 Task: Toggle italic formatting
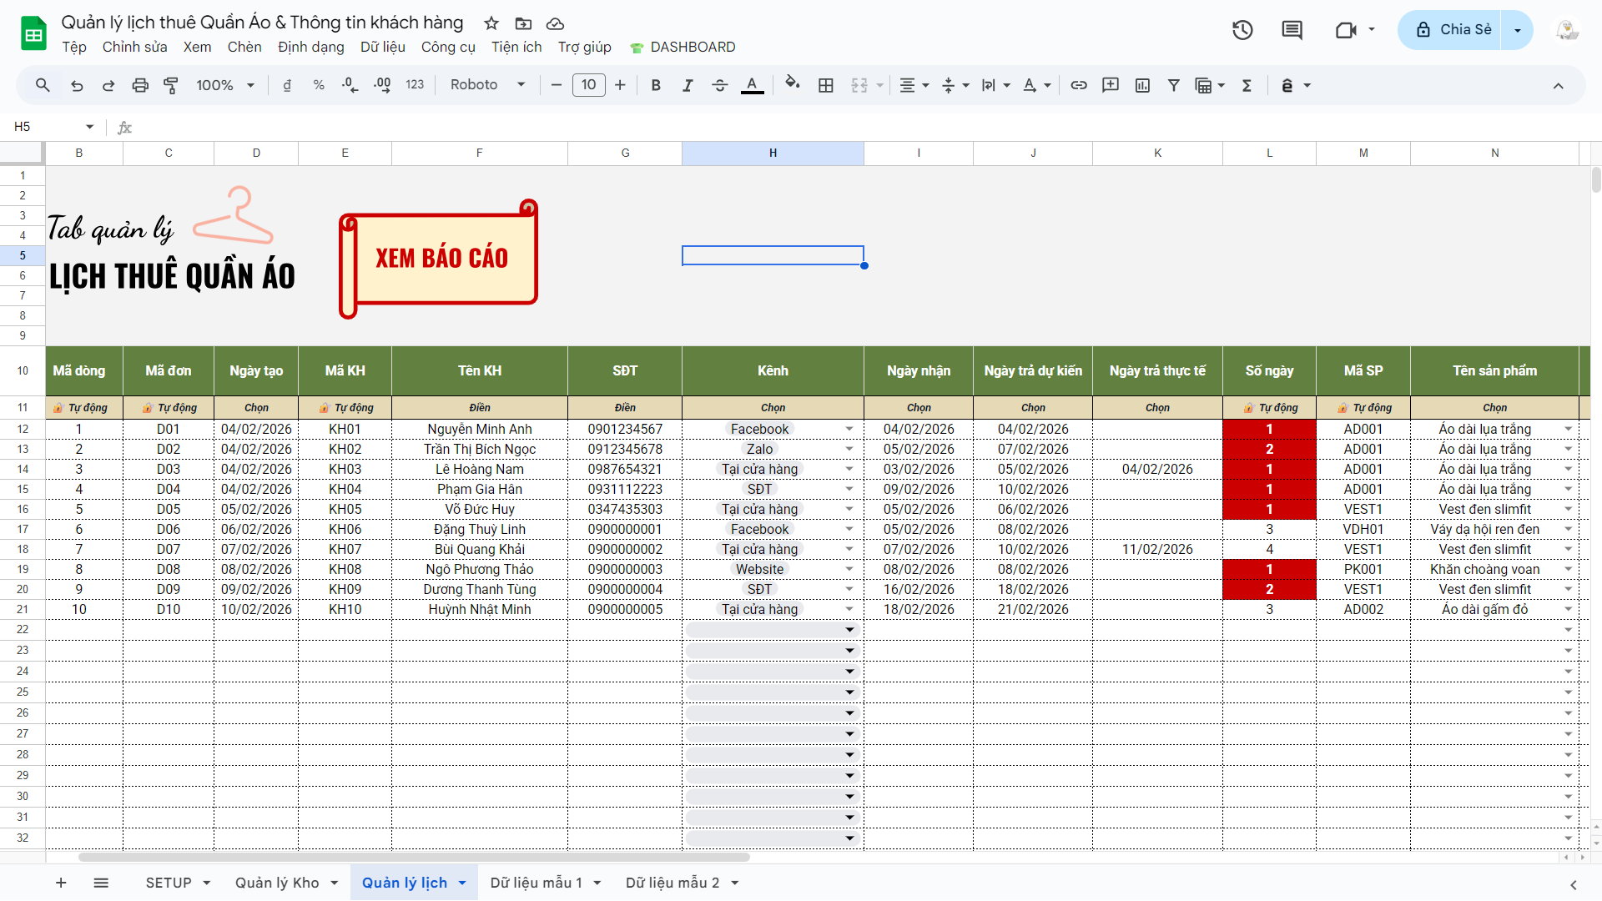coord(688,85)
